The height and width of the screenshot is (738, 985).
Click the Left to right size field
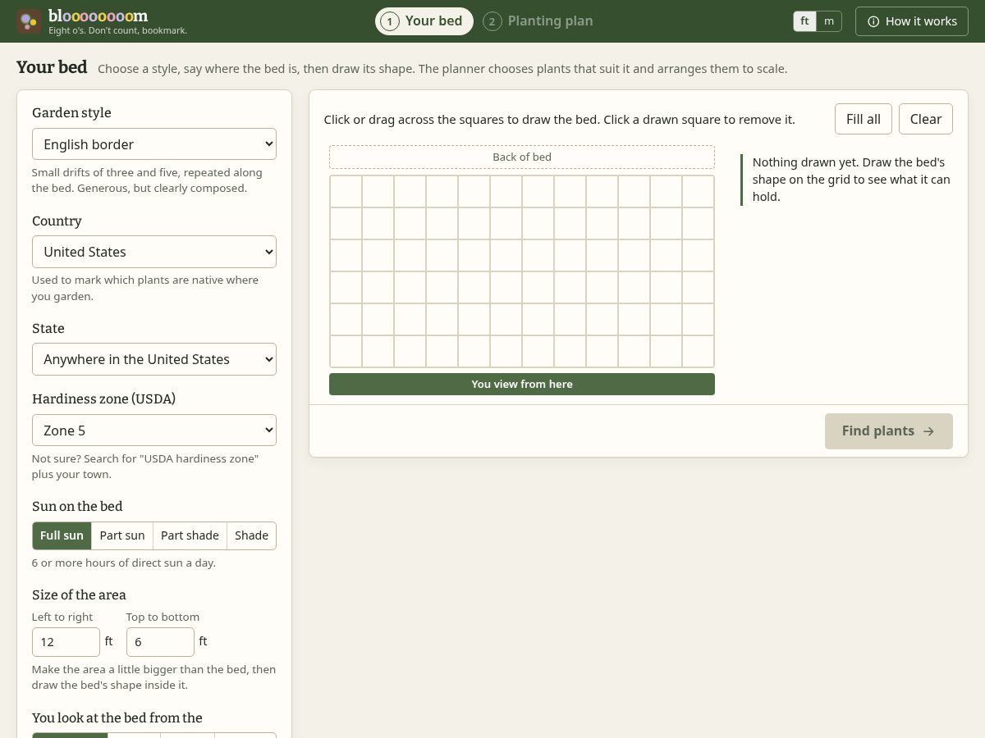(x=66, y=642)
